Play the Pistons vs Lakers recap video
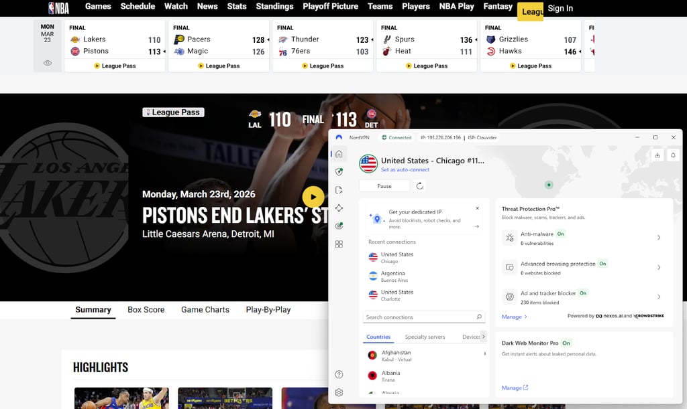687x409 pixels. click(x=313, y=197)
